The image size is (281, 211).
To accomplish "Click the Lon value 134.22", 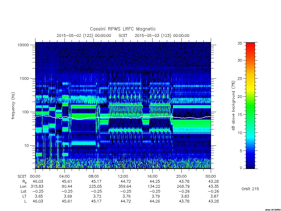I will click(x=154, y=187).
